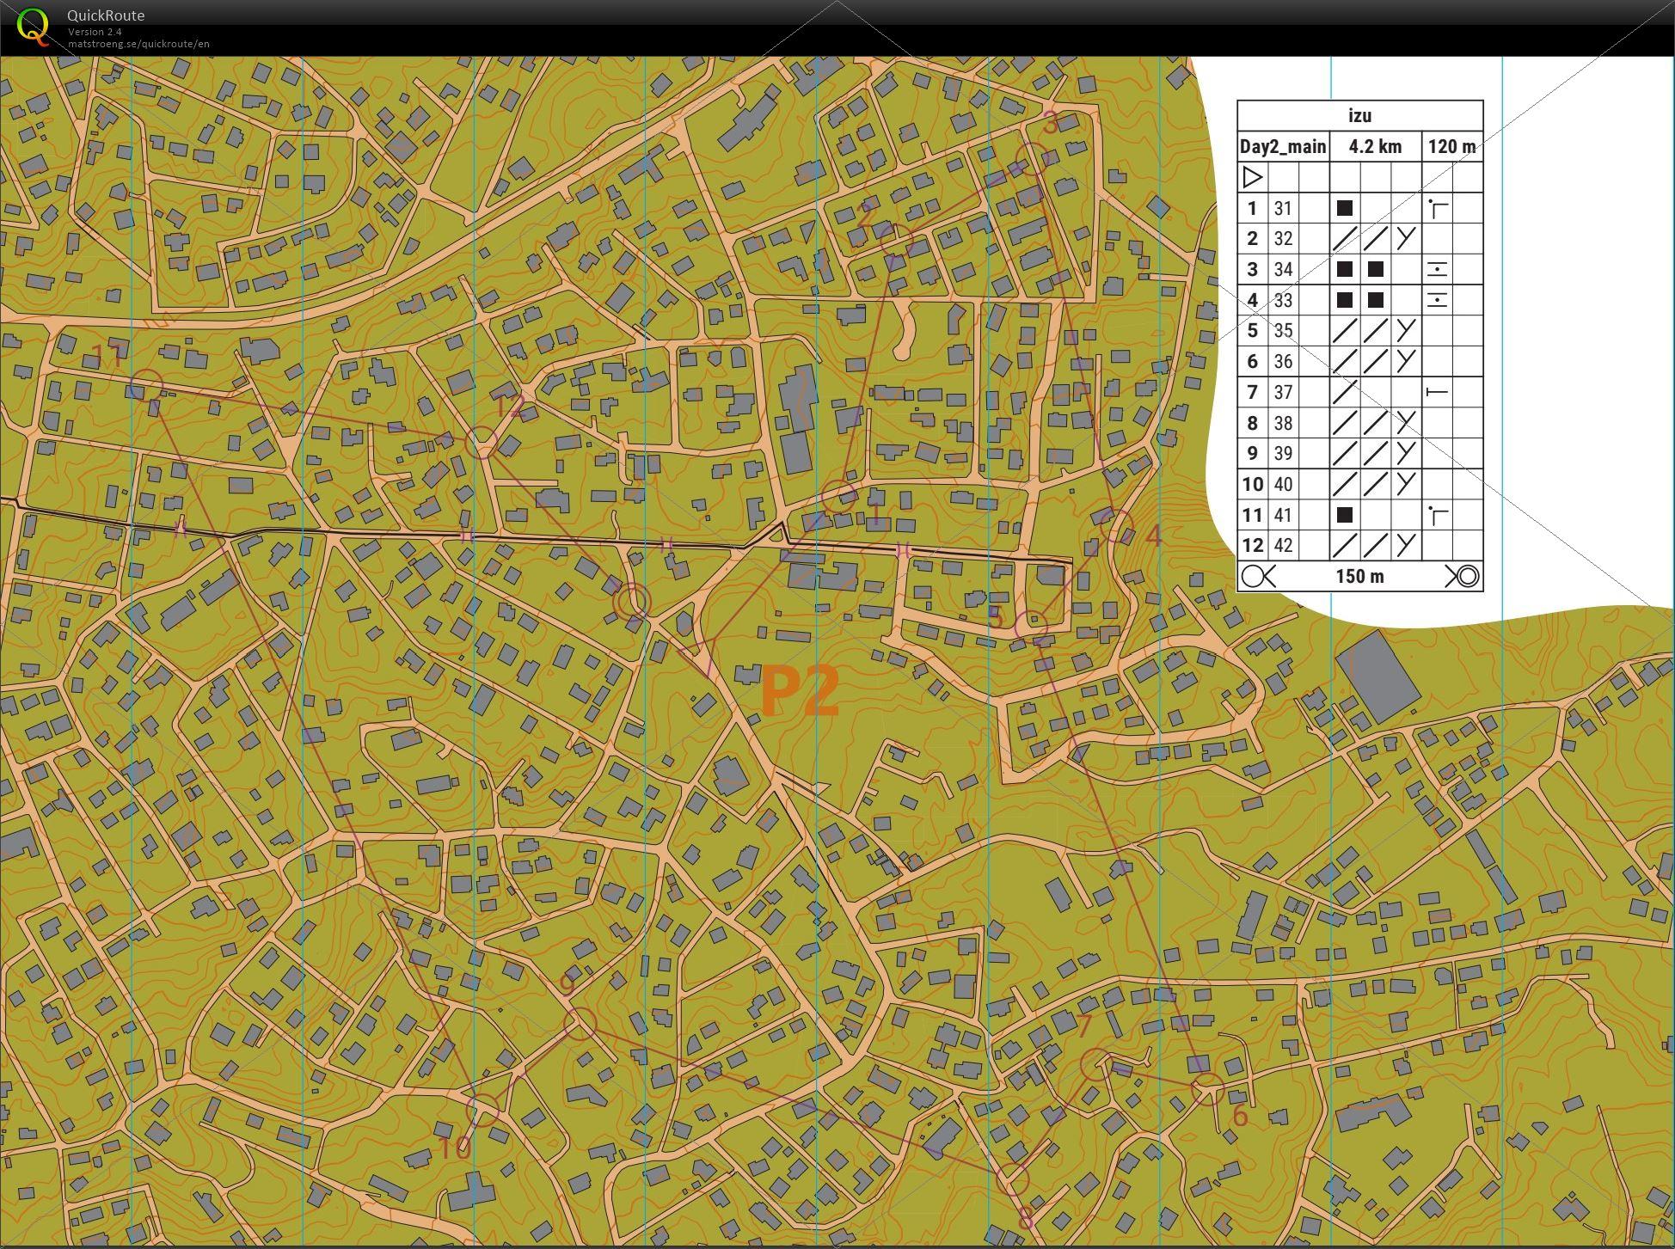The image size is (1675, 1249).
Task: Click the control 6 circle on the map
Action: click(x=1207, y=1089)
